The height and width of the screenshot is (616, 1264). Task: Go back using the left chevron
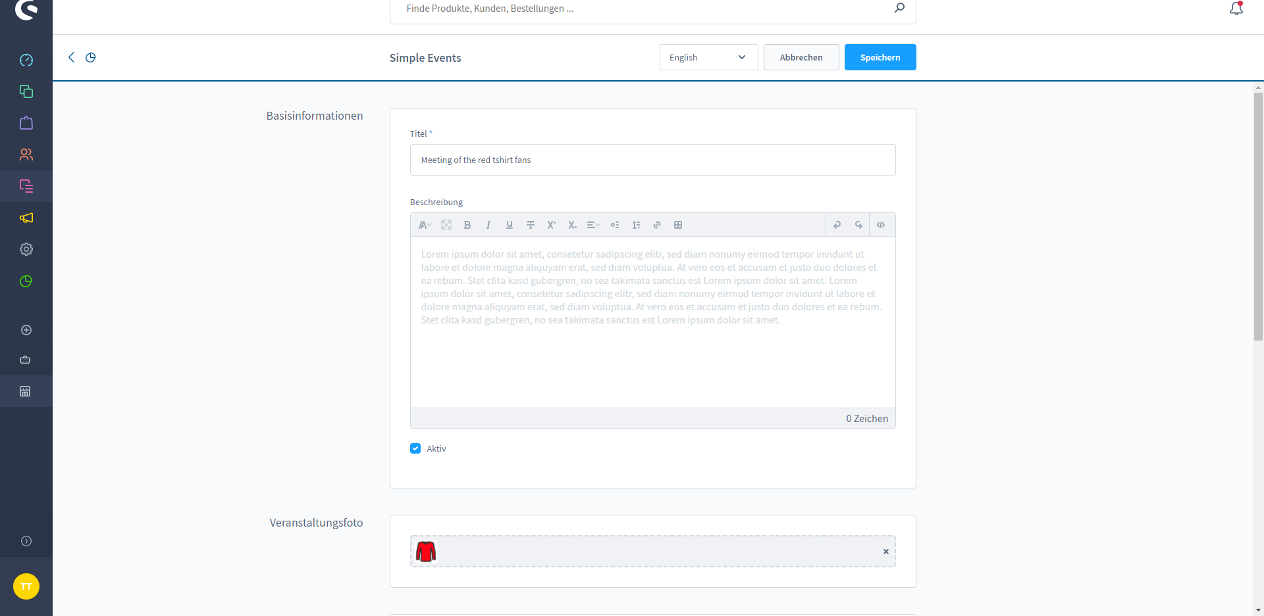(71, 57)
